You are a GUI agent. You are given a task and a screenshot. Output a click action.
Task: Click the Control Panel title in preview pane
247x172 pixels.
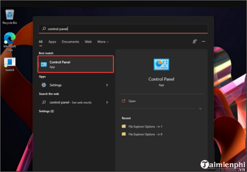[161, 79]
